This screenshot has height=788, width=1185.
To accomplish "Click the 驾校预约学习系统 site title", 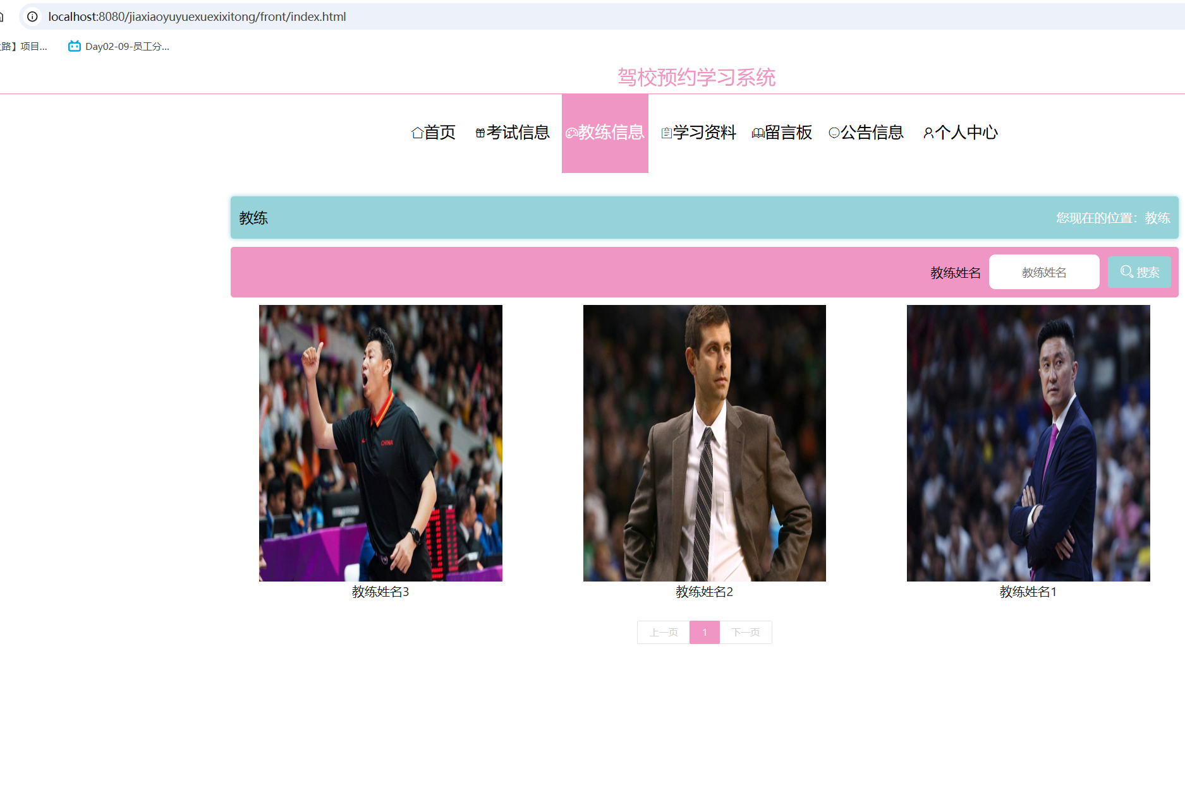I will point(696,77).
